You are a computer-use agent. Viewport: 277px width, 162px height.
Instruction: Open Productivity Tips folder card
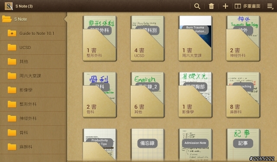pos(100,145)
